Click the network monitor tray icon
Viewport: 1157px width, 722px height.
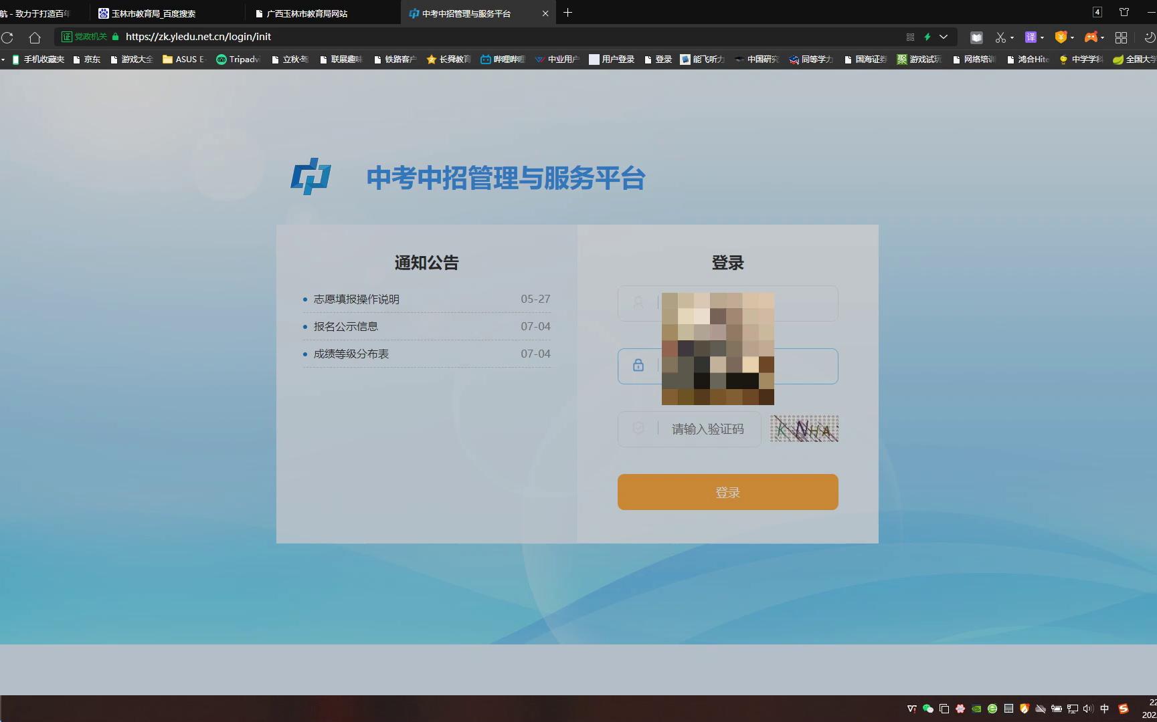[1072, 709]
